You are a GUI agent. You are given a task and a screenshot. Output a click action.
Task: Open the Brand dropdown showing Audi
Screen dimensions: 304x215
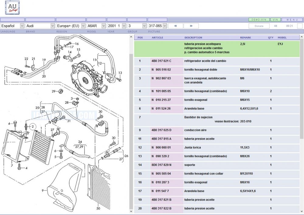[x=40, y=26]
